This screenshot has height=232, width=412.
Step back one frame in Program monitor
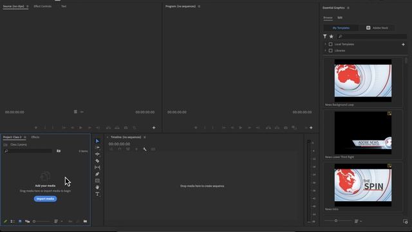click(x=232, y=128)
